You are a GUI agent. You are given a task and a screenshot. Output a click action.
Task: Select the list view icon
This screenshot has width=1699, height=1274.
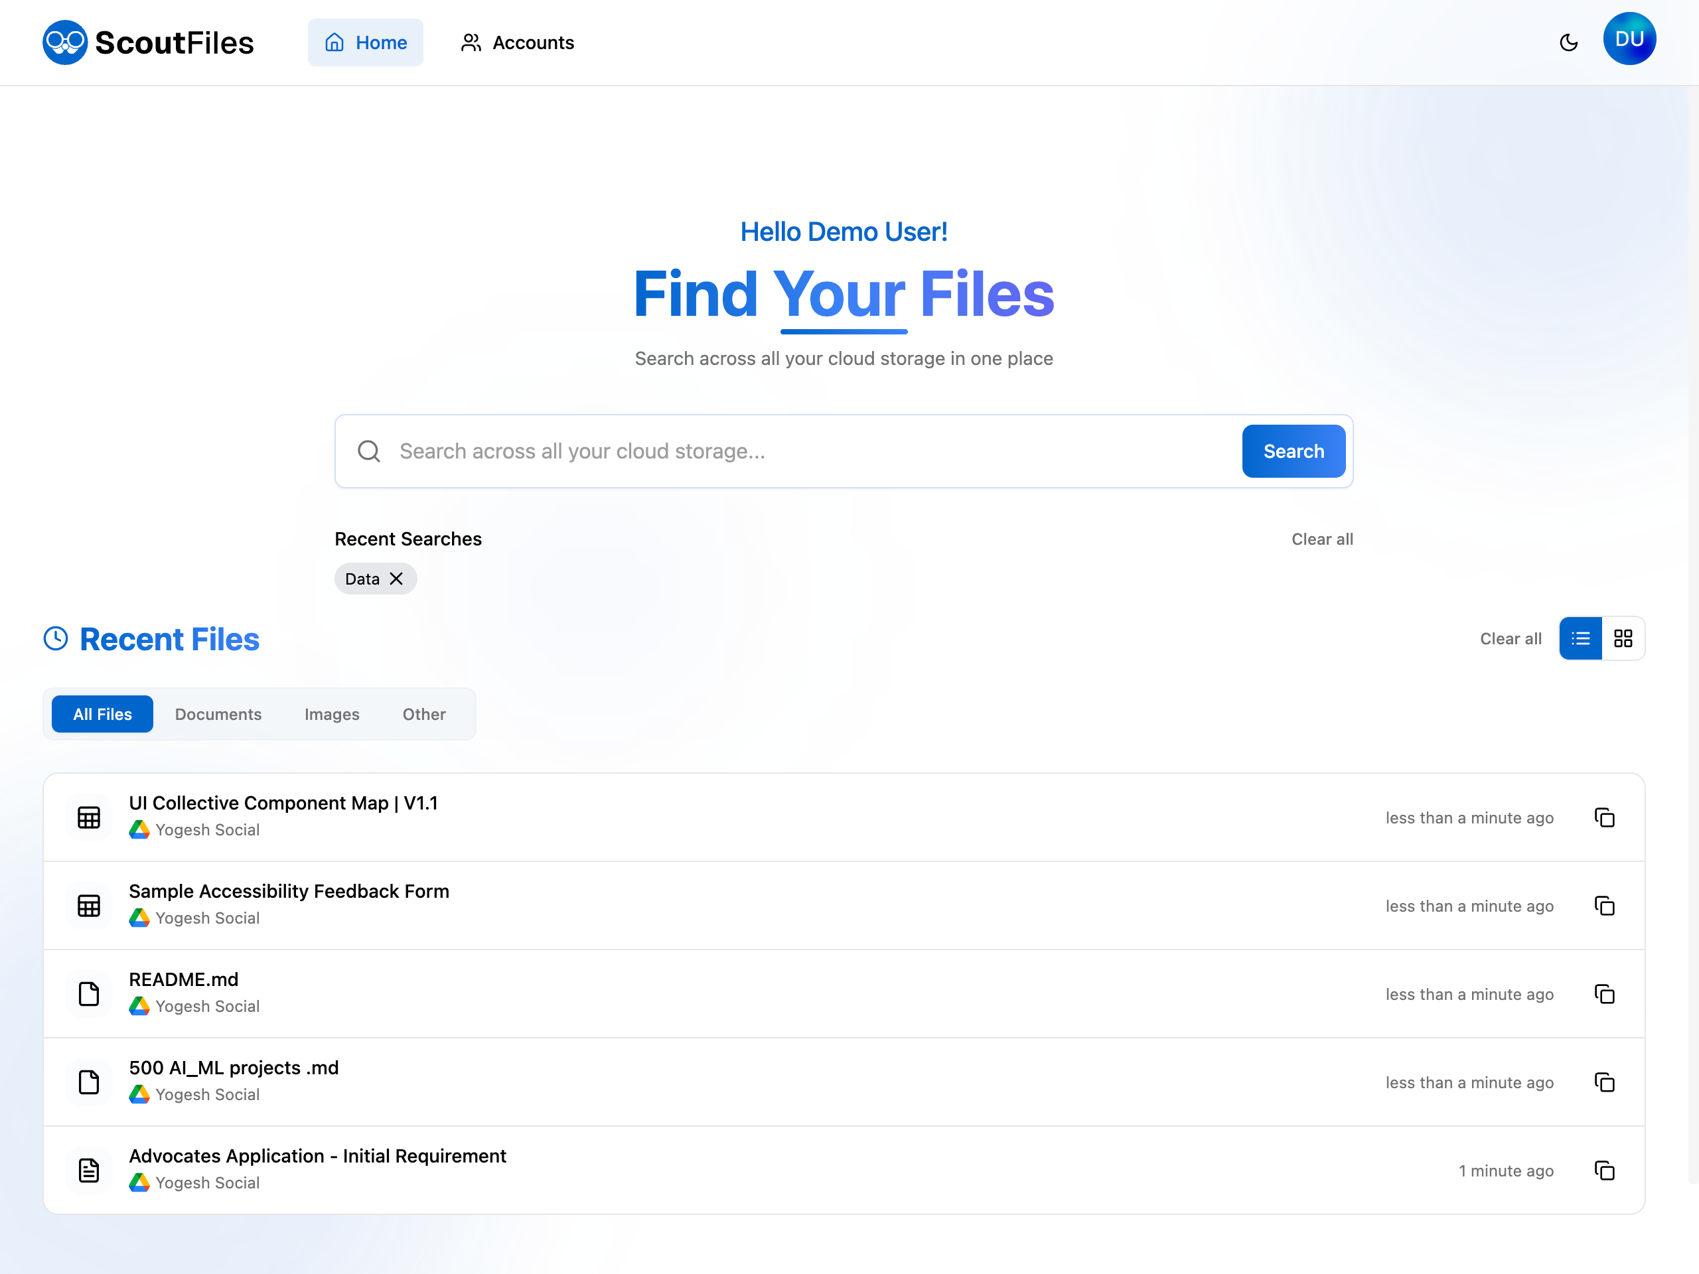click(1580, 638)
